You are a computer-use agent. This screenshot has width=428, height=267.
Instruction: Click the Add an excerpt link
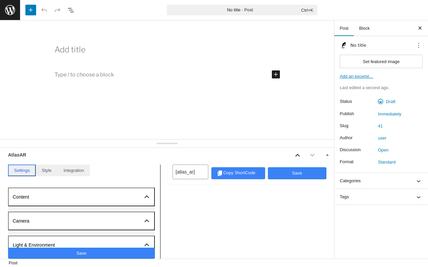pos(356,76)
